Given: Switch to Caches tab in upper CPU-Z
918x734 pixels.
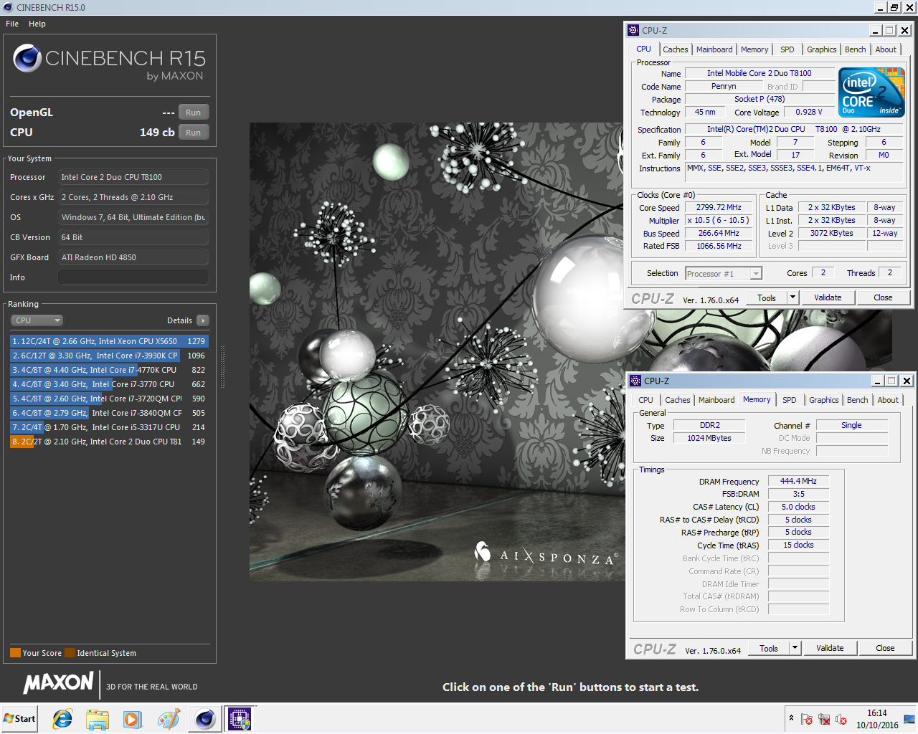Looking at the screenshot, I should coord(675,49).
